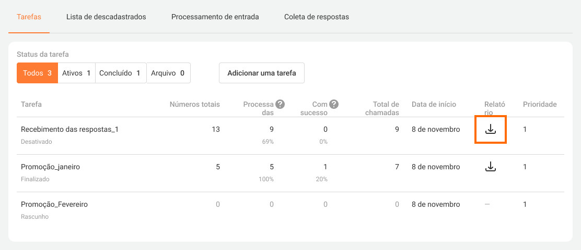Switch to Tarefas tab
The height and width of the screenshot is (250, 581).
pos(29,17)
